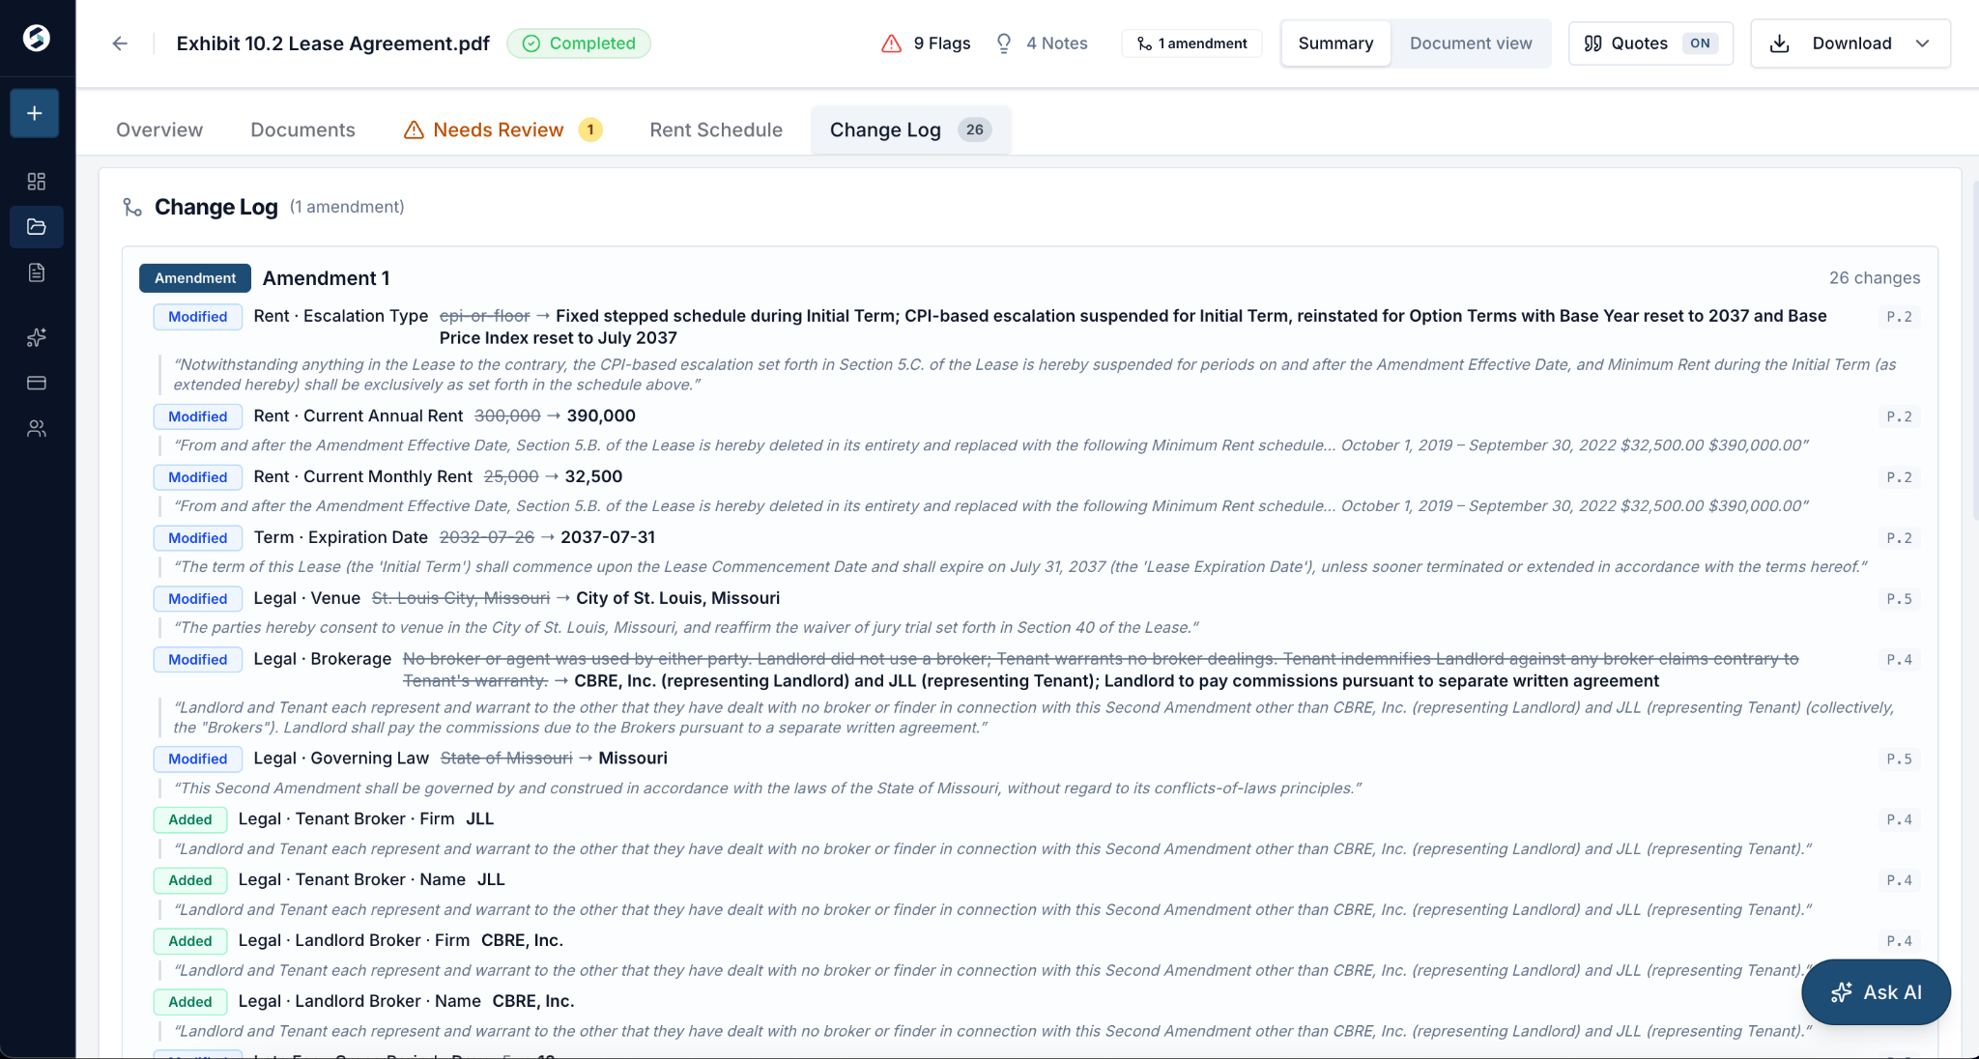Open the dashboard grid icon in sidebar

37,182
